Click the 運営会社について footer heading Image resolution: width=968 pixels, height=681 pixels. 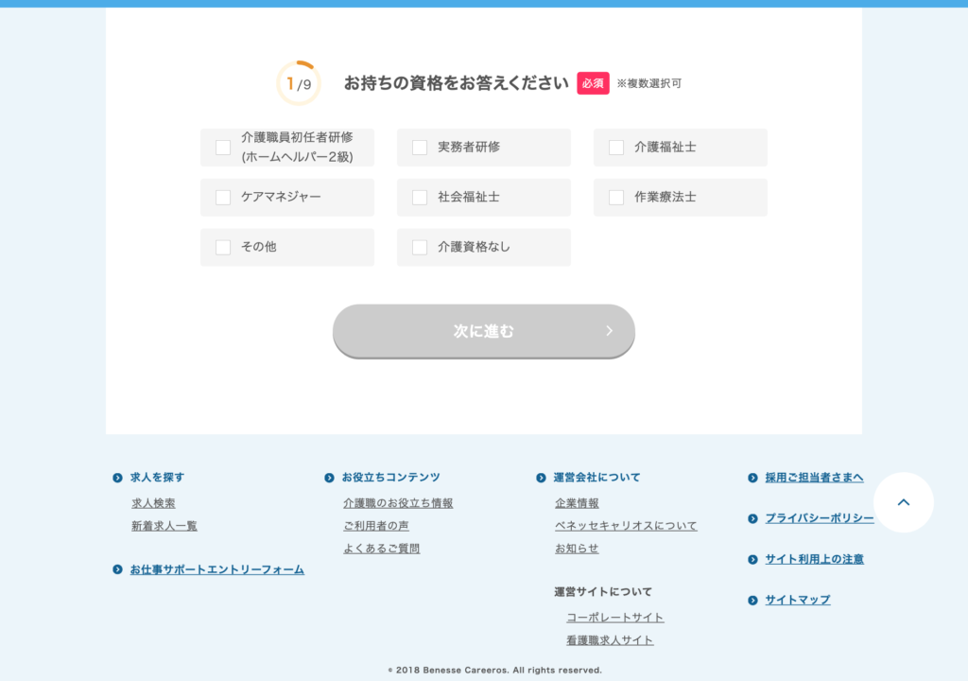[x=597, y=477]
